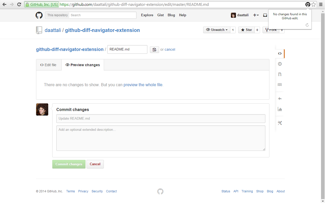Star the repository
Viewport: 325px width, 203px height.
coord(246,30)
